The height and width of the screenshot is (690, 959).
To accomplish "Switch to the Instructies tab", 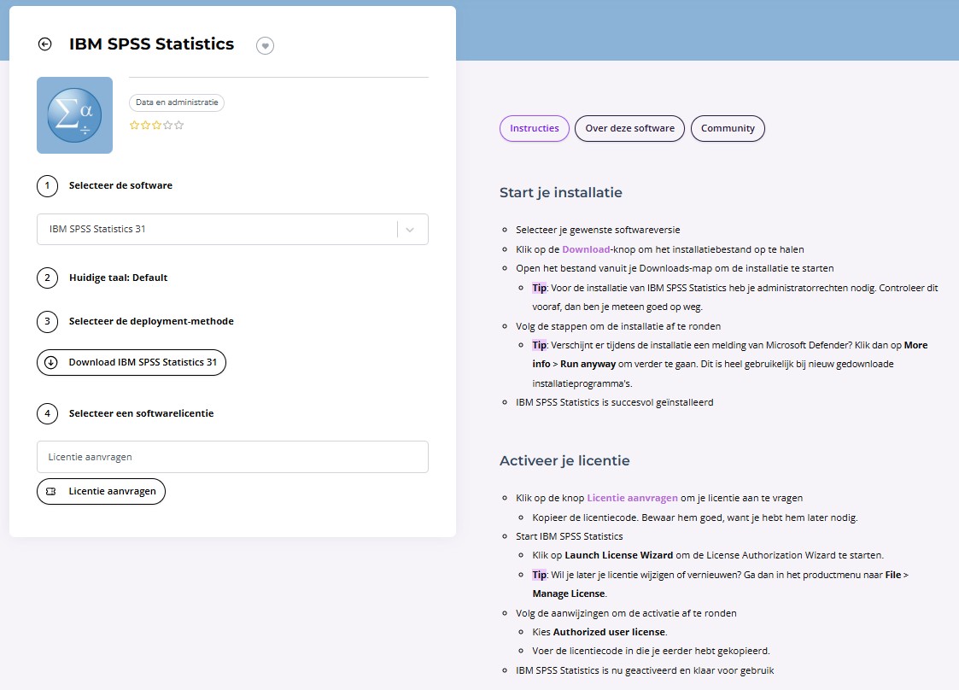I will pos(535,128).
